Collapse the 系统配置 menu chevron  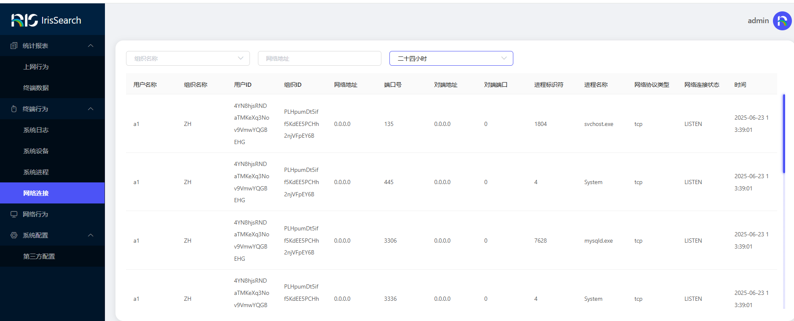91,235
